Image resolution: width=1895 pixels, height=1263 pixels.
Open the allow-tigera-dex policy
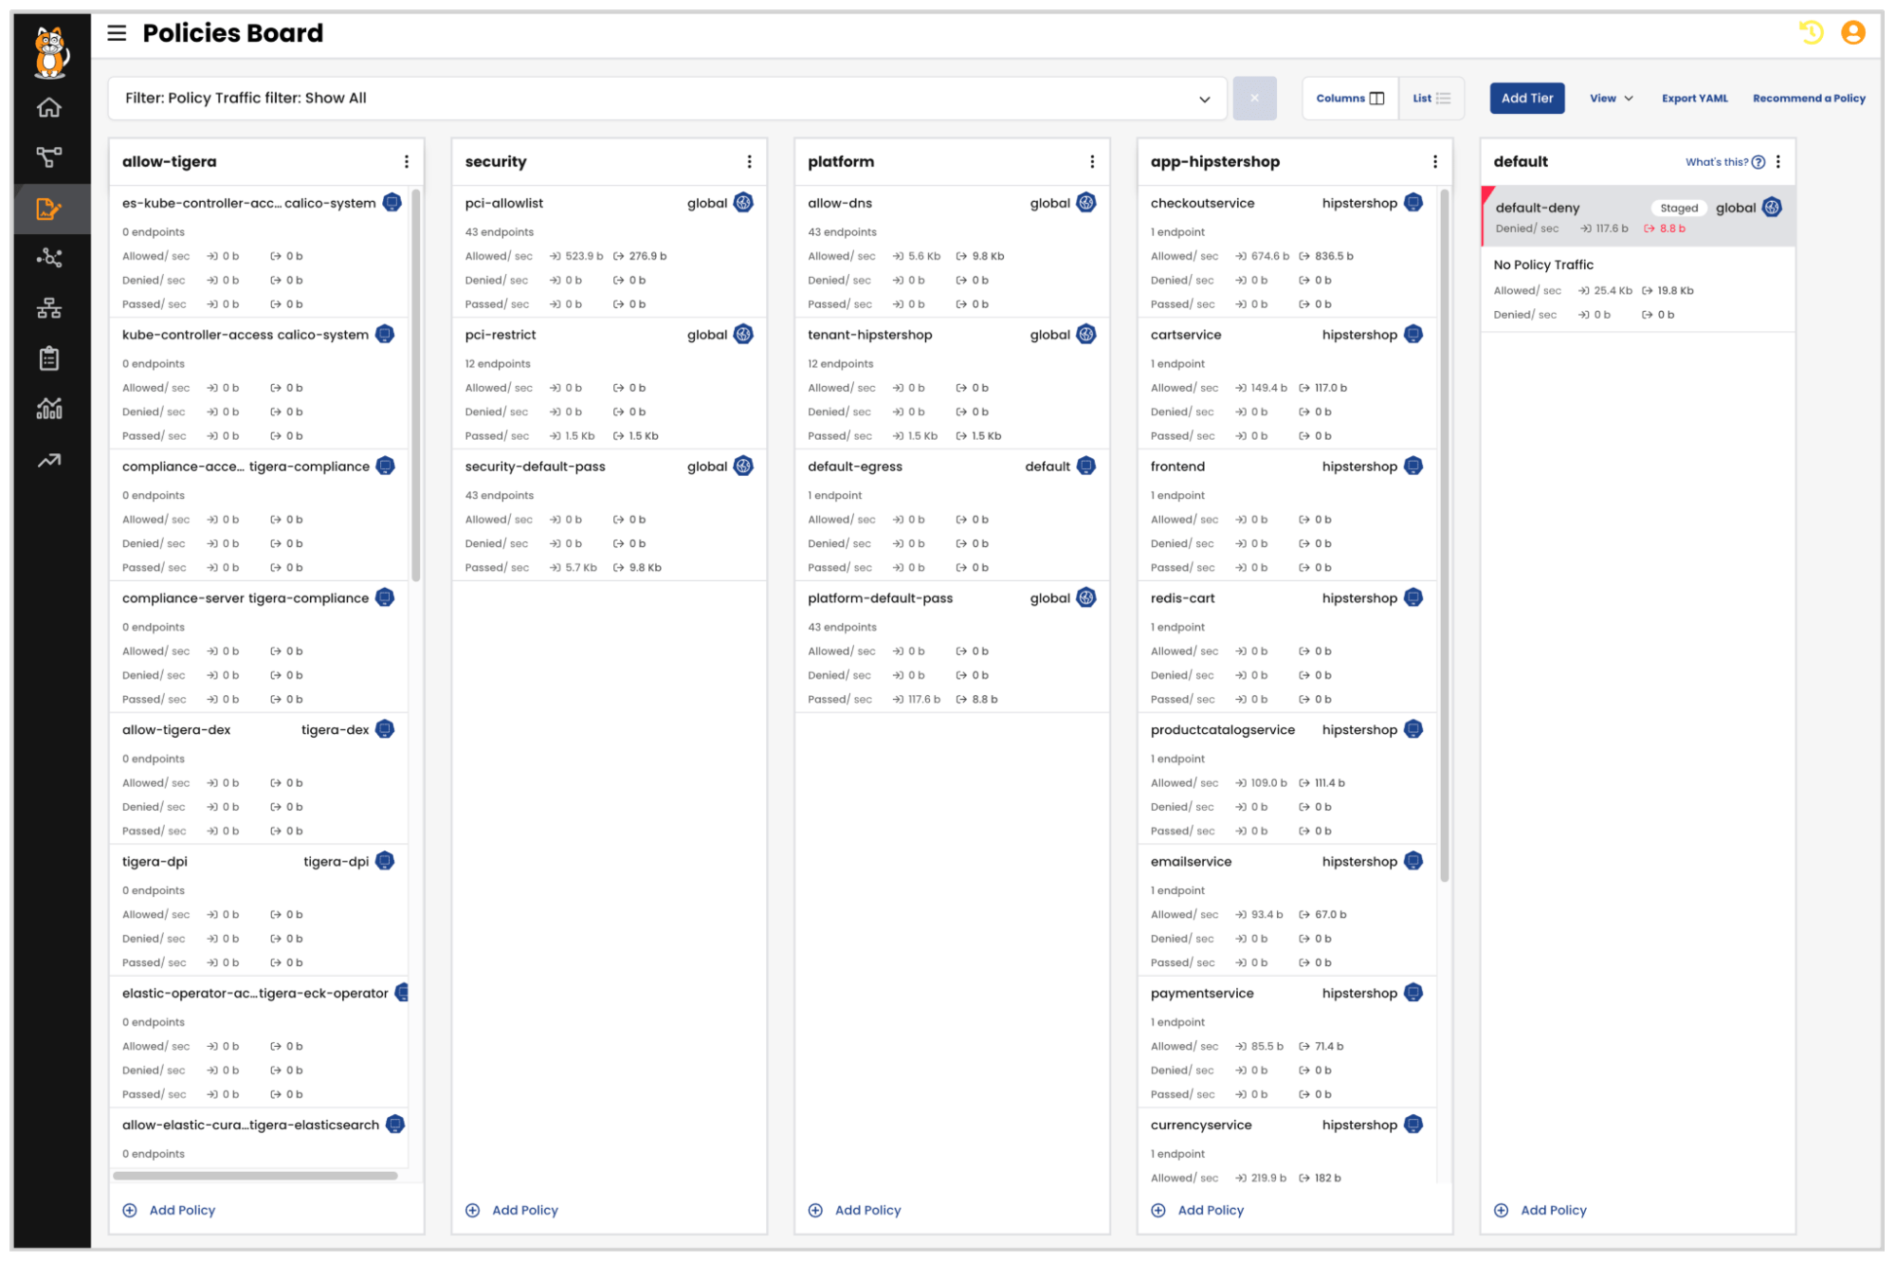[259, 779]
